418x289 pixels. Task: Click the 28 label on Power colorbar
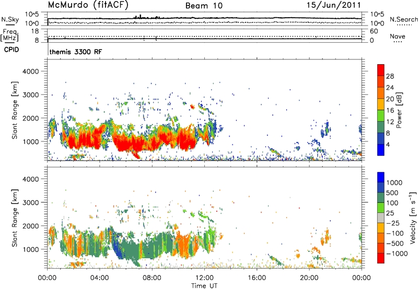click(x=390, y=76)
